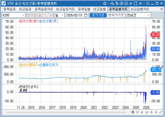Image resolution: width=165 pixels, height=117 pixels.
Task: Toggle the checkbox icon at window title
Action: point(4,3)
